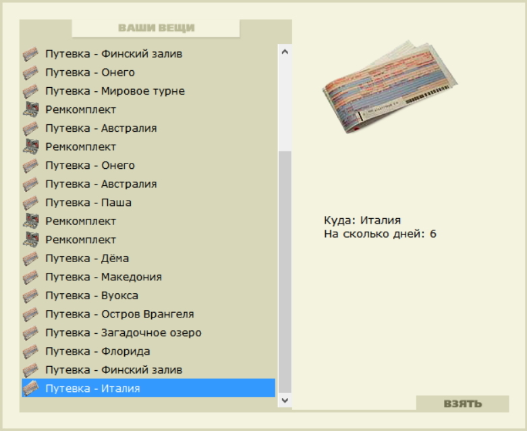The height and width of the screenshot is (431, 527).
Task: Click the scrollbar up arrow of the items list
Action: click(285, 52)
